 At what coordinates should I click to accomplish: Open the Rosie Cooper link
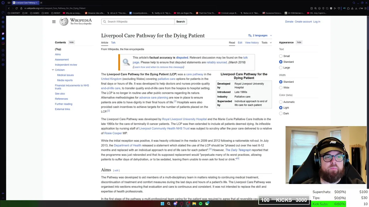[x=113, y=133]
